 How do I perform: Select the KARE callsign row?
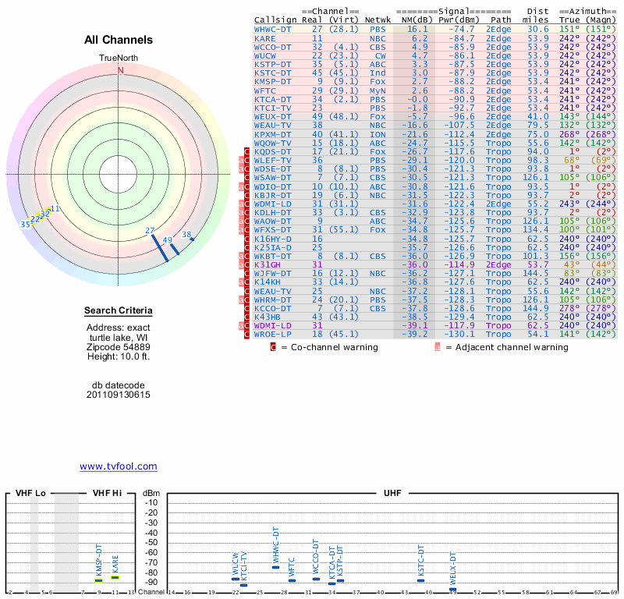[x=264, y=38]
